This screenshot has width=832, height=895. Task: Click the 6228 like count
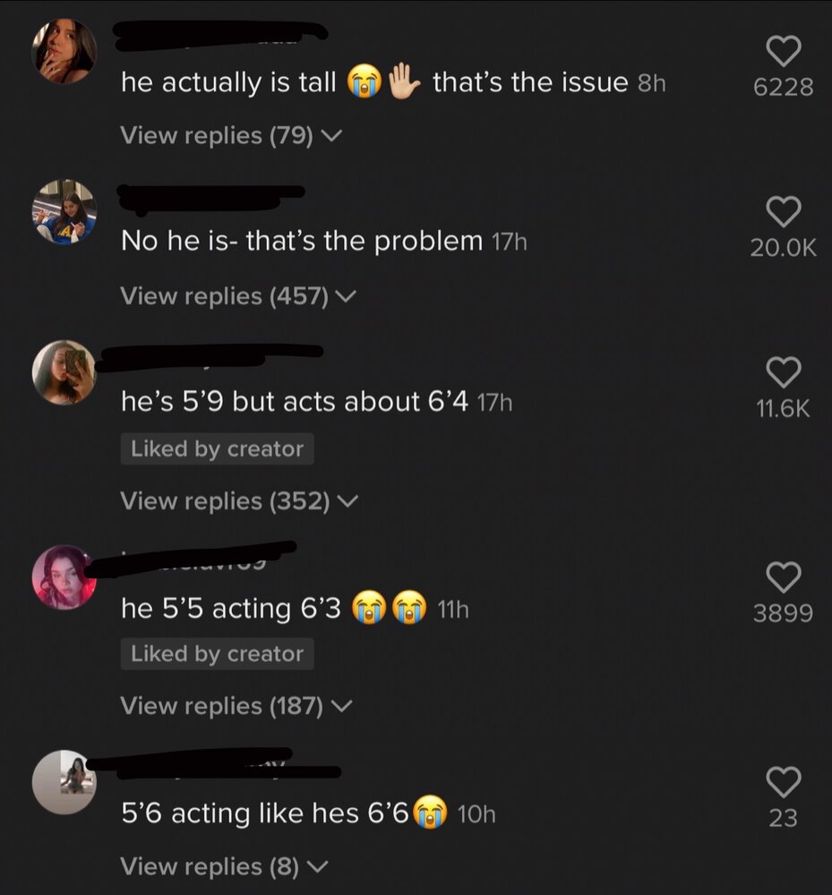coord(783,88)
